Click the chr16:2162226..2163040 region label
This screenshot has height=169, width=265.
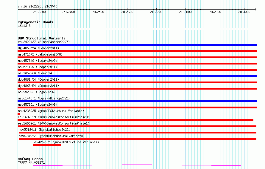[x=38, y=7]
